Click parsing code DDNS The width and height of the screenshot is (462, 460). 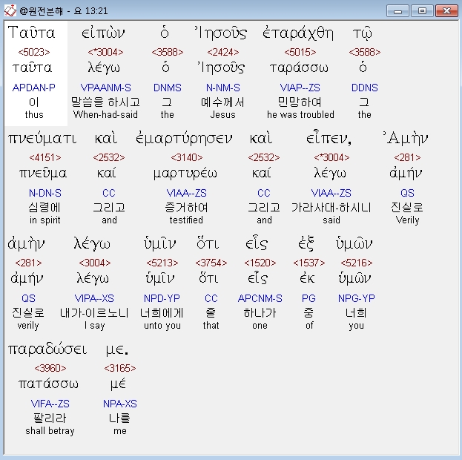(364, 88)
